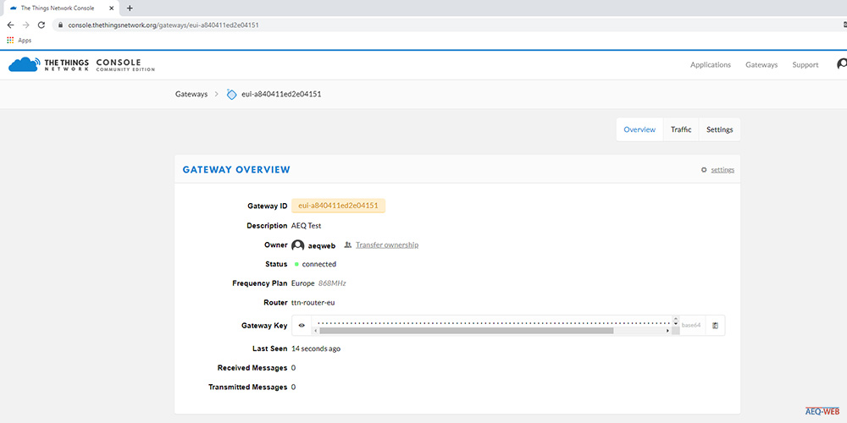Open the settings link in Gateway Overview

pos(722,169)
